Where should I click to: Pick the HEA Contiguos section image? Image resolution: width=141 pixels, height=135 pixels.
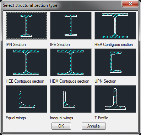115,26
